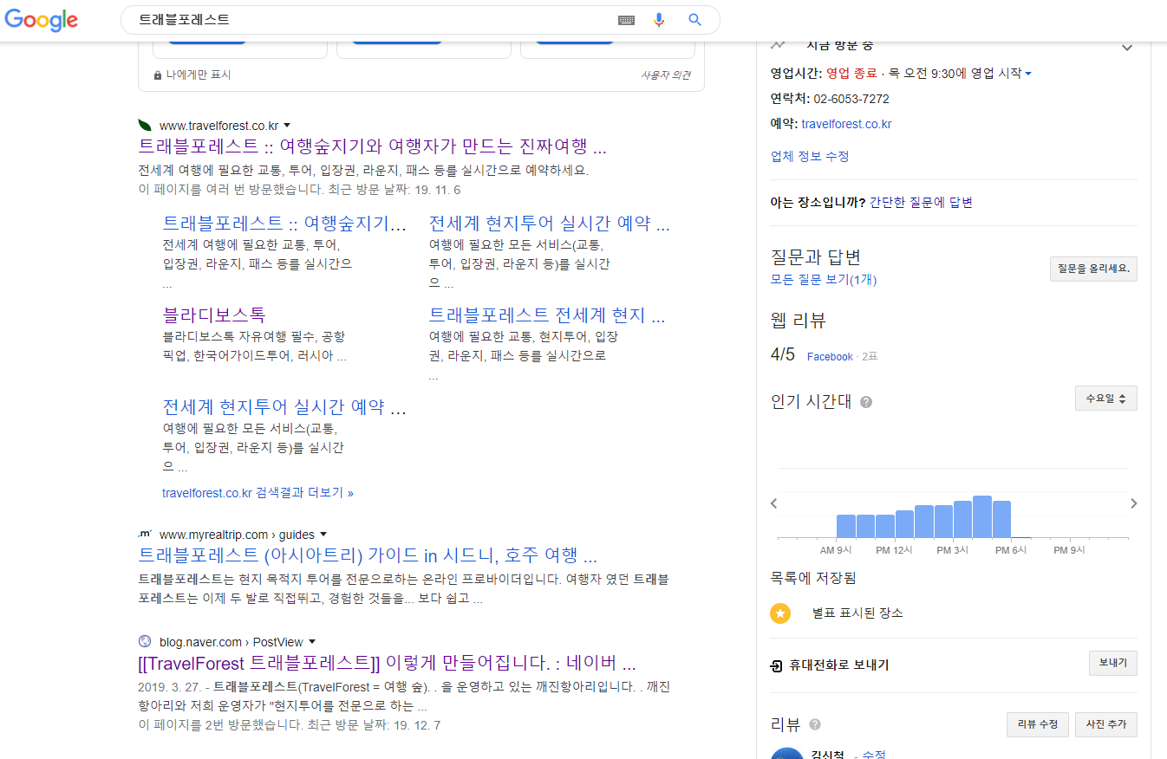
Task: Click the 4/5 web review rating
Action: click(x=782, y=354)
